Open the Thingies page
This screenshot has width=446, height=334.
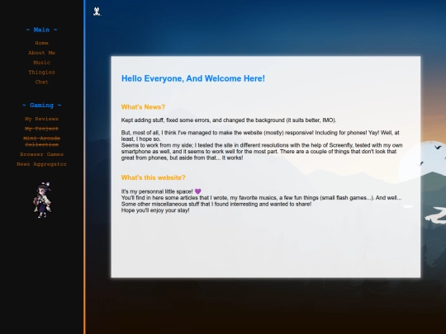click(41, 72)
